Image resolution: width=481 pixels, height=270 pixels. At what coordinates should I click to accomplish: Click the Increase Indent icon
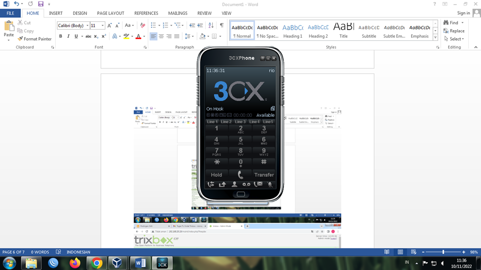click(x=200, y=25)
